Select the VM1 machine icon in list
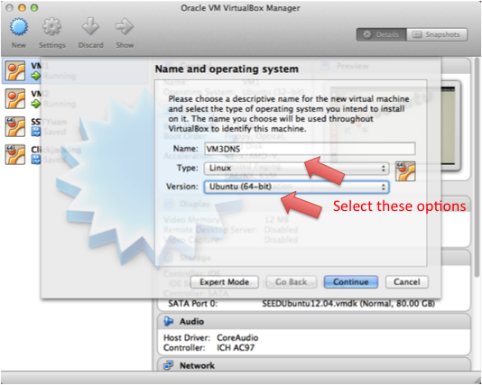 [15, 70]
